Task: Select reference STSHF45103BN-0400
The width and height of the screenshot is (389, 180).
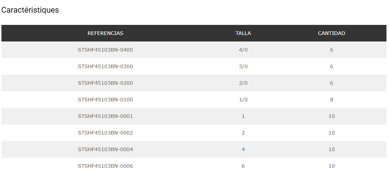Action: click(105, 50)
